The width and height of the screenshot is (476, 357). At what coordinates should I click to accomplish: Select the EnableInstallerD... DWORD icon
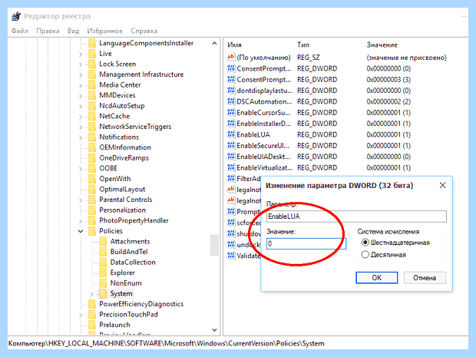[x=231, y=124]
